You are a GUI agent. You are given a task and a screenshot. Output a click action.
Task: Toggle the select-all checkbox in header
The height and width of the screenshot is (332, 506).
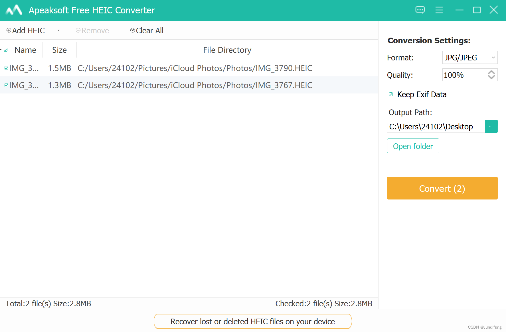(5, 50)
